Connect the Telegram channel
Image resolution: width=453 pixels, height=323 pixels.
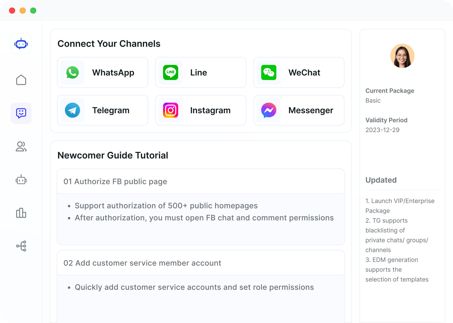(103, 110)
